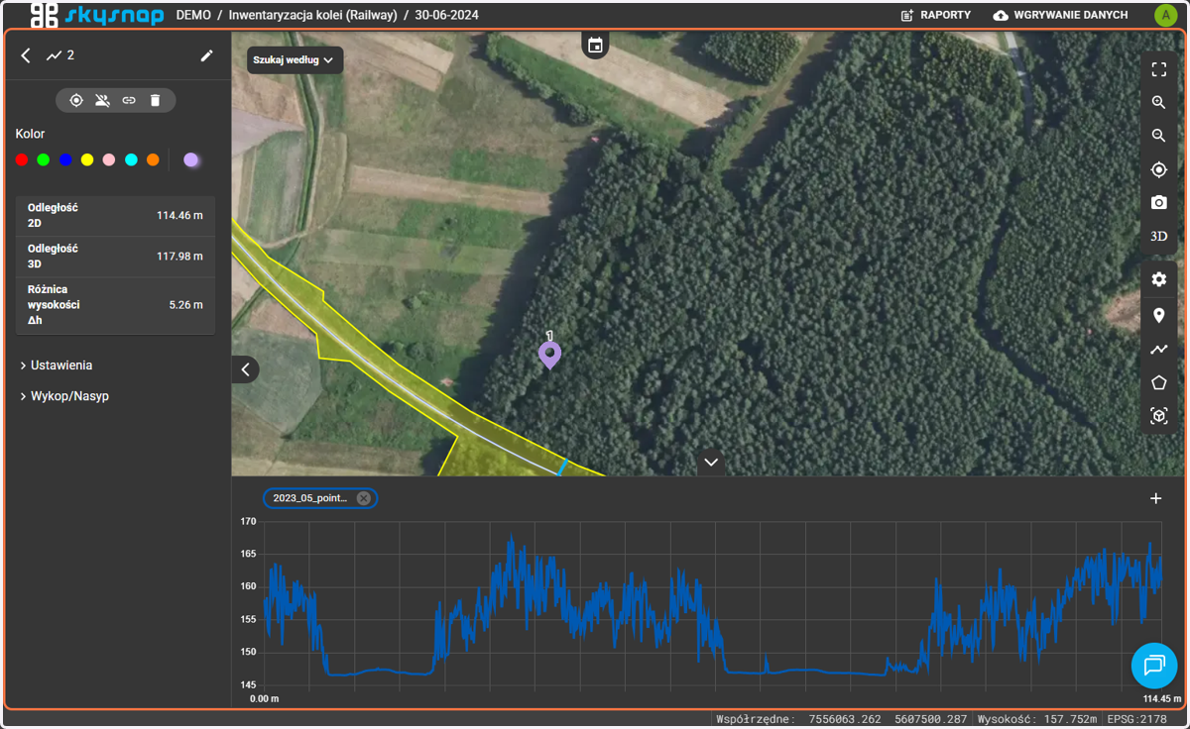
Task: Go back using the left arrow in panel
Action: click(26, 55)
